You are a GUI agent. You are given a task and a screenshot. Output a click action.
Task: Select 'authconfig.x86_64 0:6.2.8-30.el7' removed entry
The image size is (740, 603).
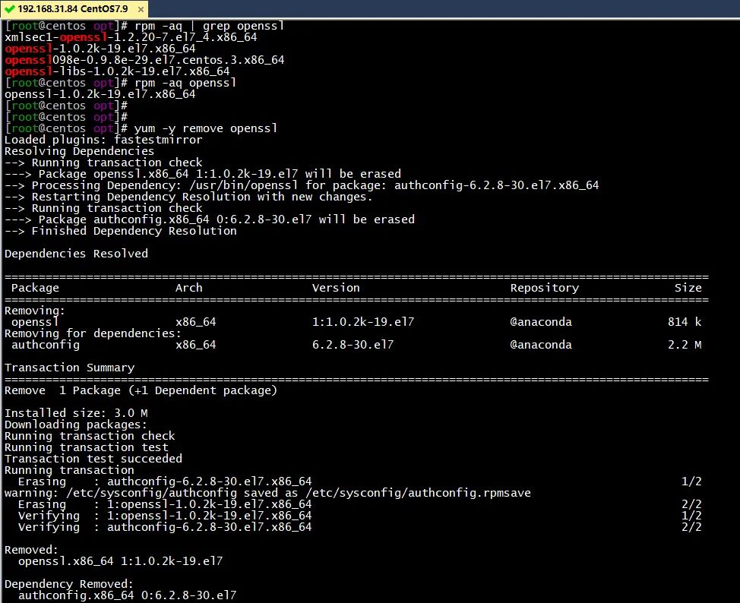point(127,595)
